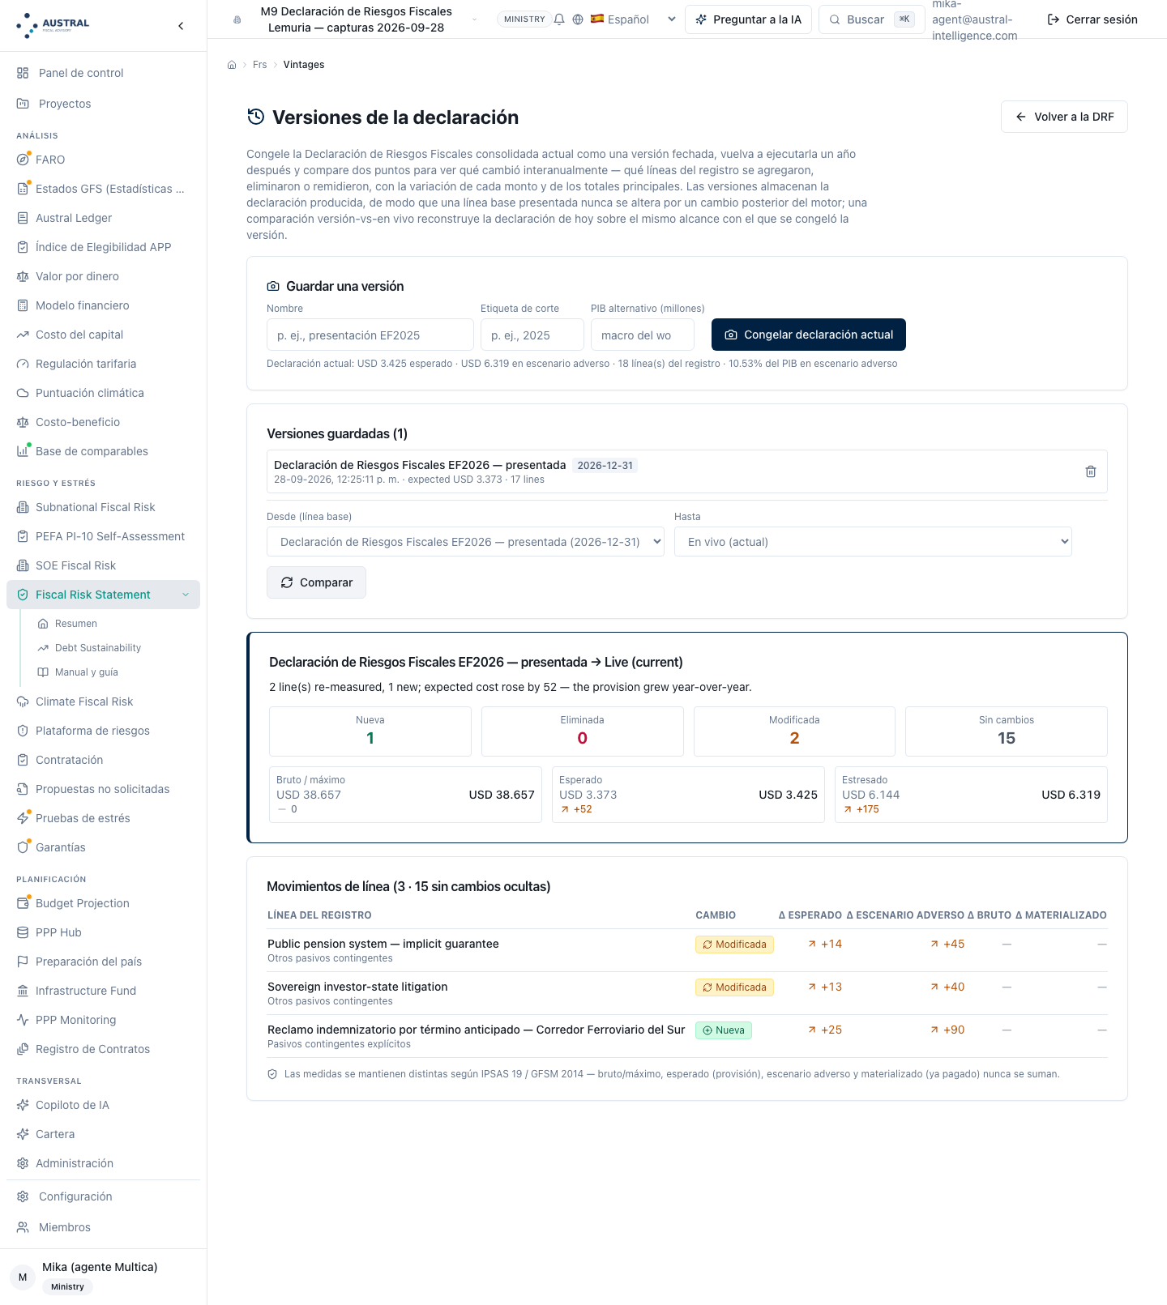Open the Desde (línea base) dropdown
Screen dimensions: 1167x1305
click(465, 542)
